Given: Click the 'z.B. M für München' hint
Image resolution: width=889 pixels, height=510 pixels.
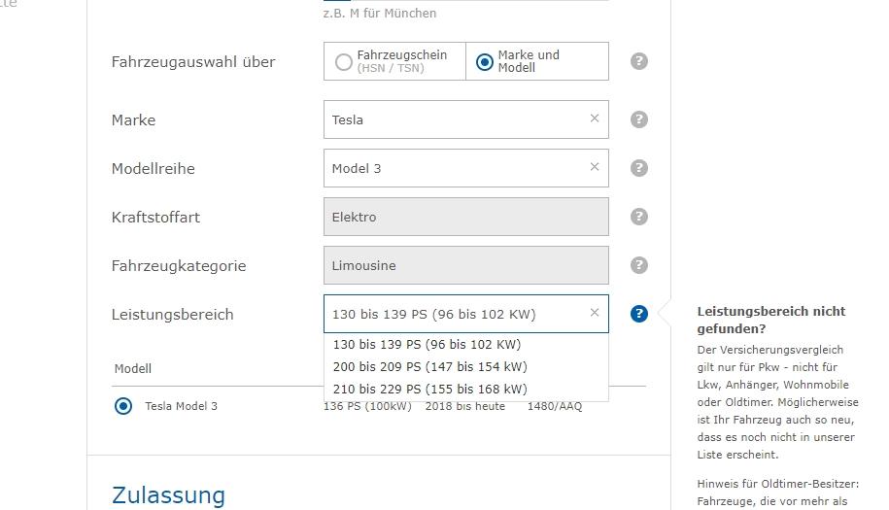Looking at the screenshot, I should pos(380,13).
